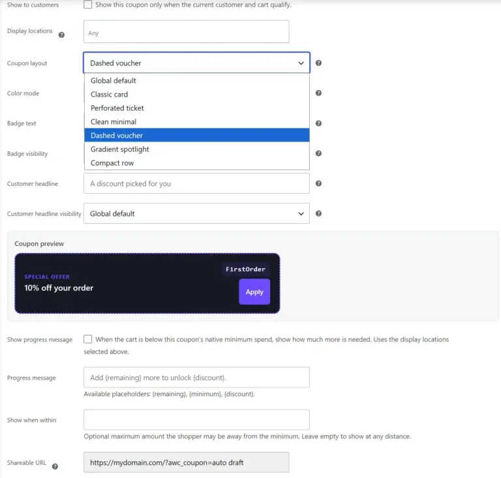Click the Apply button in coupon preview

pos(254,292)
